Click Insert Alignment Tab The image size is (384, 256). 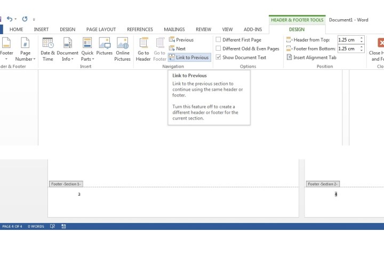click(311, 57)
